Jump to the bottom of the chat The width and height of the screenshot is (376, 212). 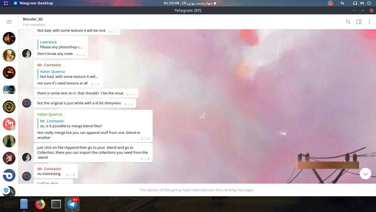pyautogui.click(x=365, y=174)
